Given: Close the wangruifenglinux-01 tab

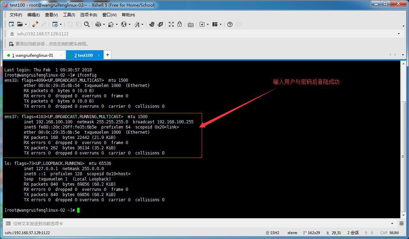Looking at the screenshot, I should 61,55.
